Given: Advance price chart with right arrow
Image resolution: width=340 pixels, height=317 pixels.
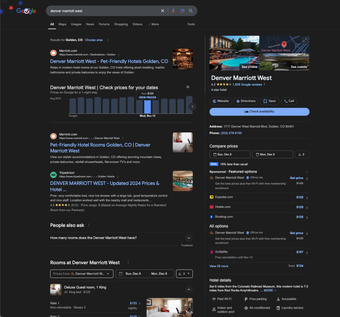Looking at the screenshot, I should coord(192,107).
